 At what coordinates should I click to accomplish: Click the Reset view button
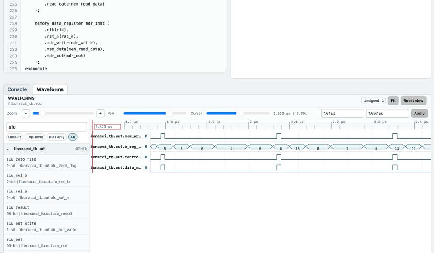413,101
